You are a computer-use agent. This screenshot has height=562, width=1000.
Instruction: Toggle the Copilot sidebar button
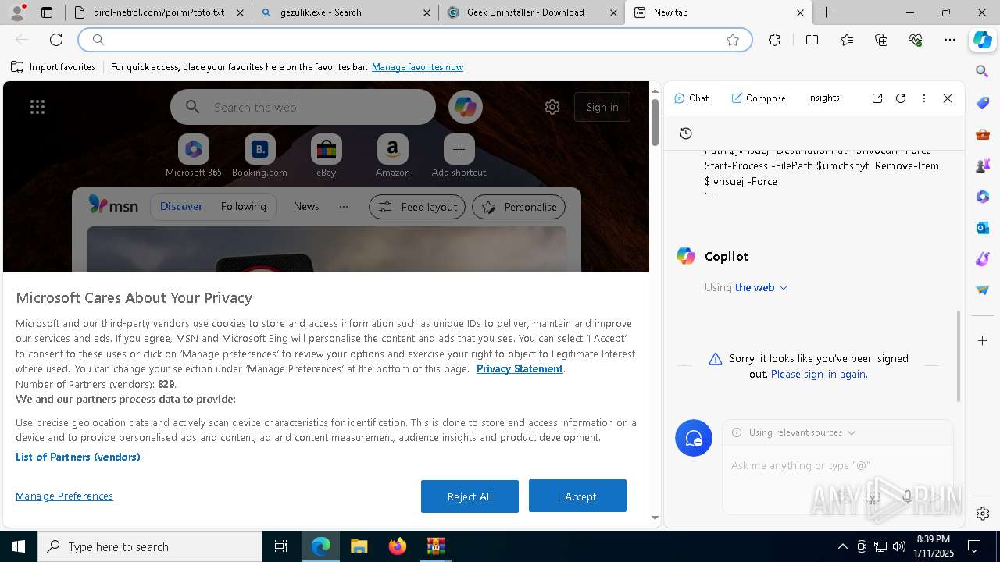click(x=983, y=40)
